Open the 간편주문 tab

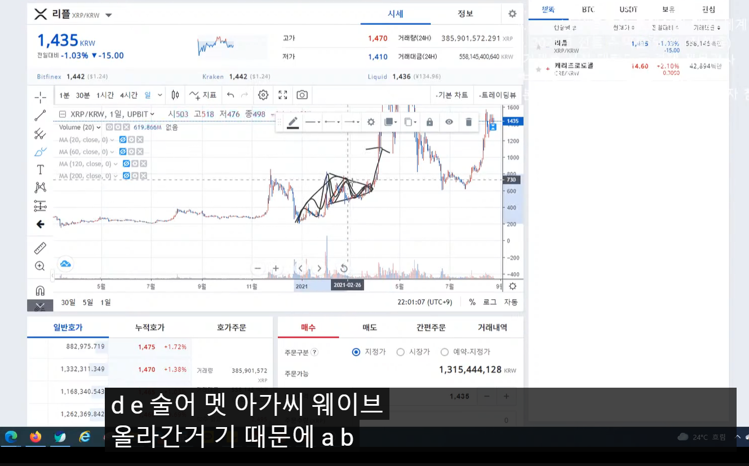coord(431,327)
